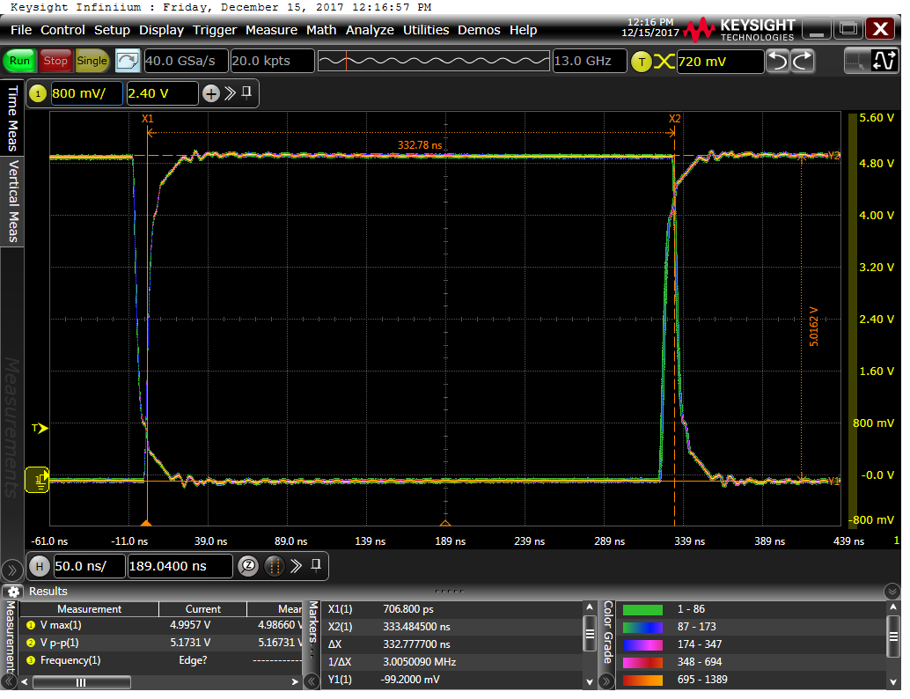Toggle the Z horizontal zoom icon
This screenshot has width=910, height=699.
248,566
